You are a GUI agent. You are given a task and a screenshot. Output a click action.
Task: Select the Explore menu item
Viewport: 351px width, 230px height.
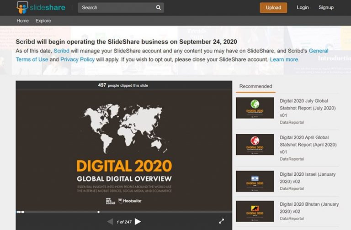click(43, 21)
